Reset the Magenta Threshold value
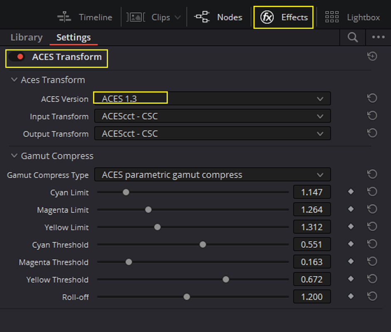Image resolution: width=391 pixels, height=332 pixels. tap(372, 261)
